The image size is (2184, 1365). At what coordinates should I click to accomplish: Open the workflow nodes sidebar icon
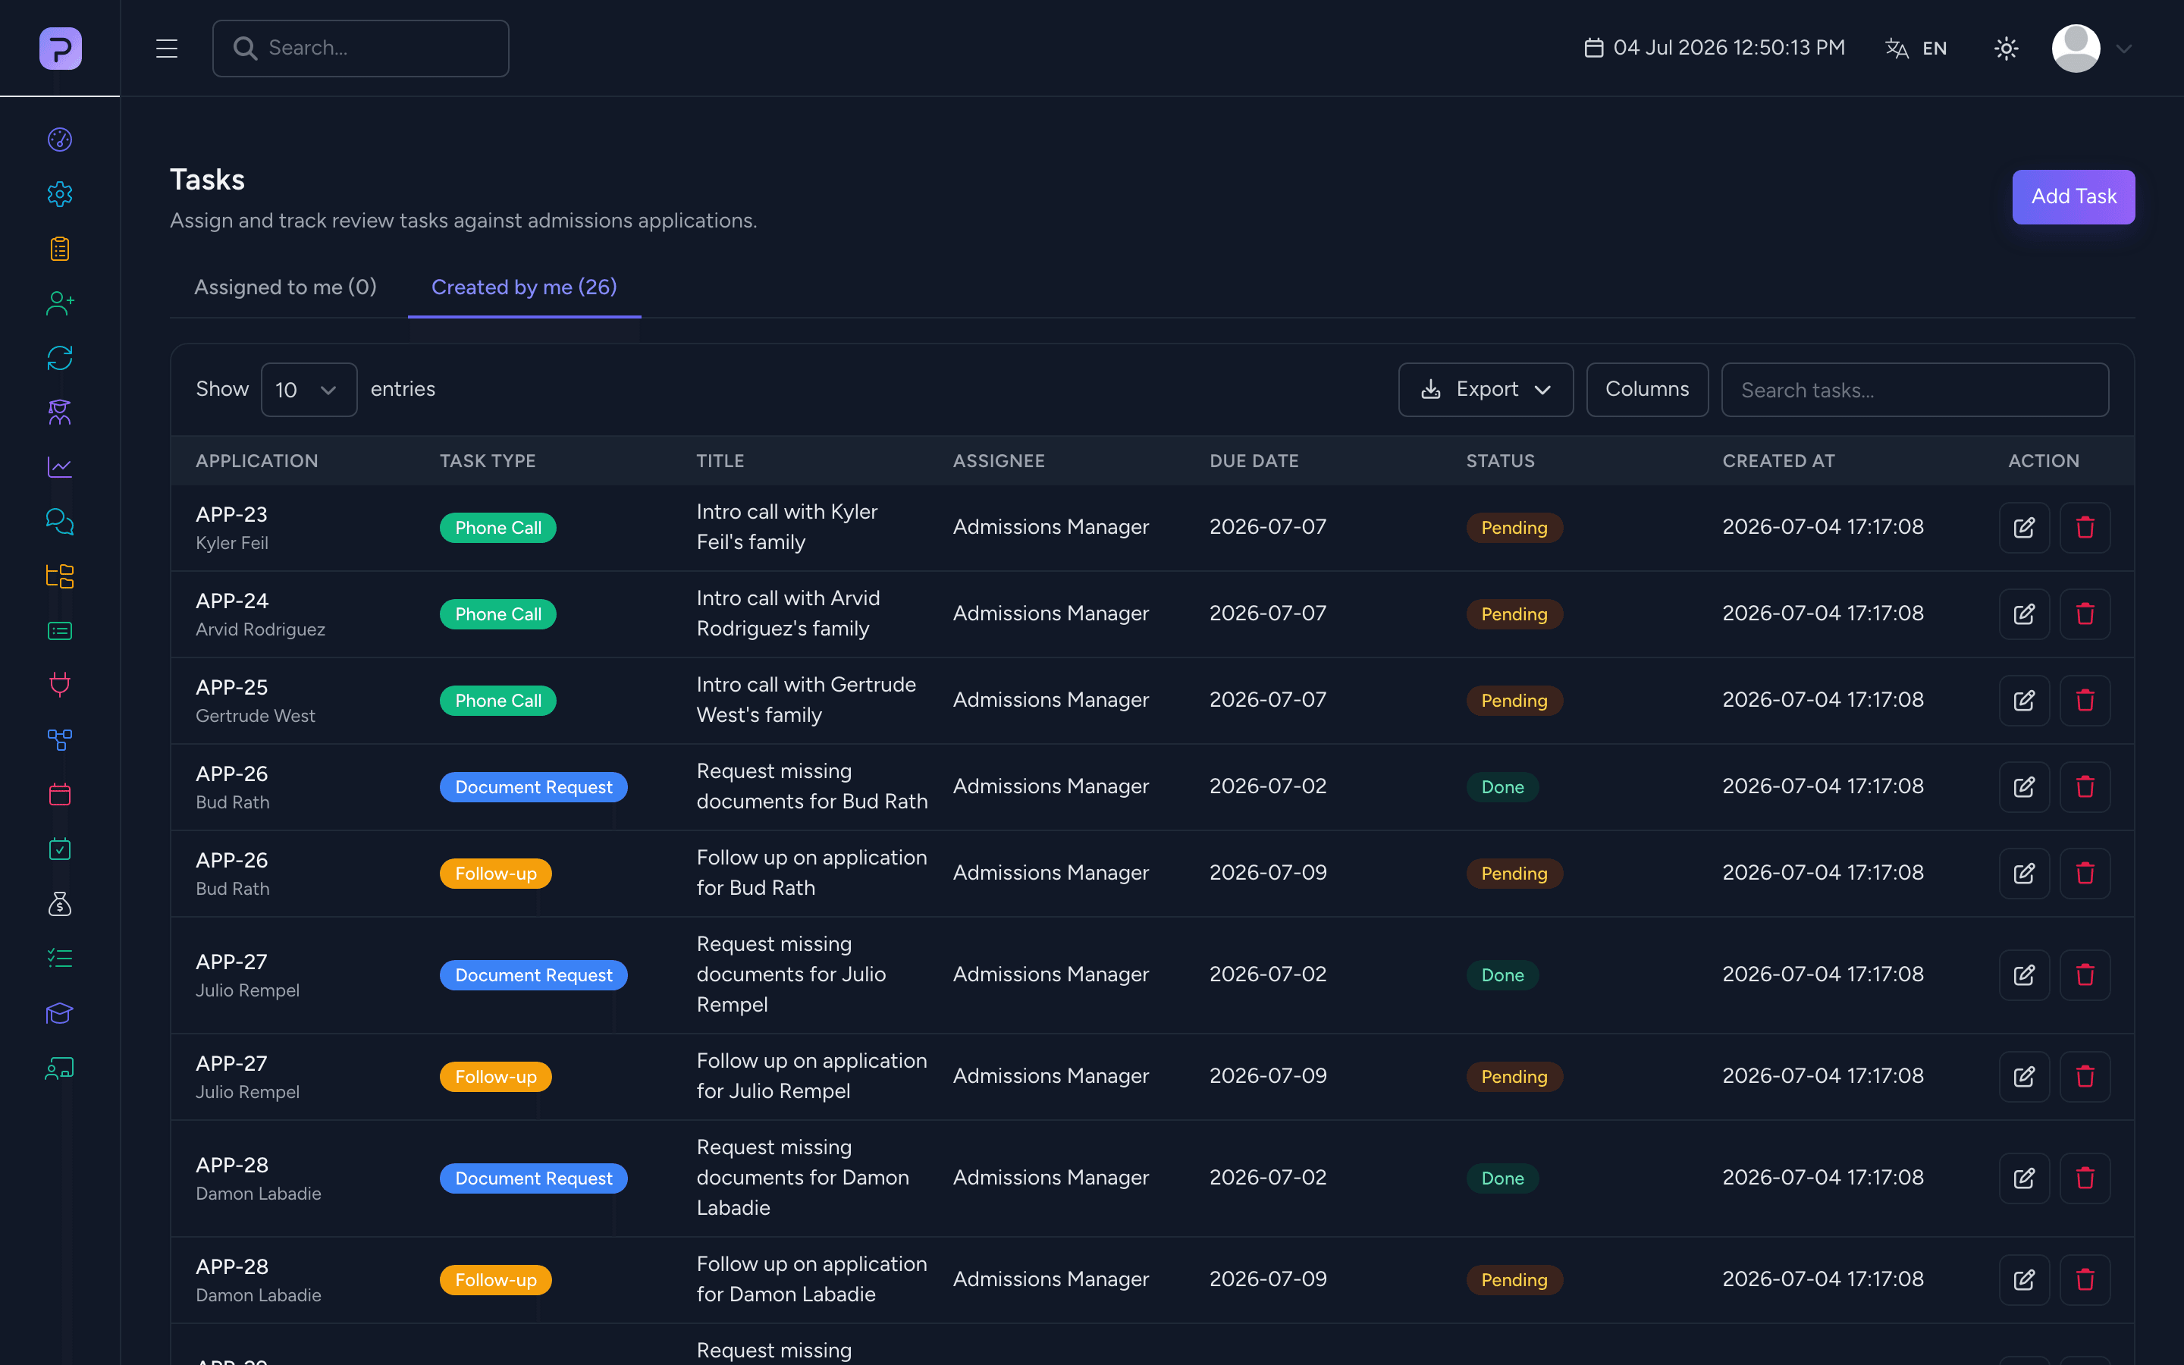click(x=60, y=740)
